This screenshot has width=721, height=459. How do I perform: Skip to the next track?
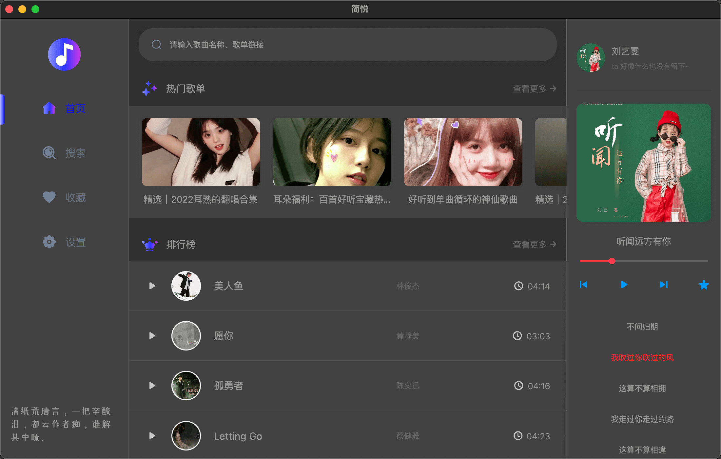pyautogui.click(x=664, y=285)
